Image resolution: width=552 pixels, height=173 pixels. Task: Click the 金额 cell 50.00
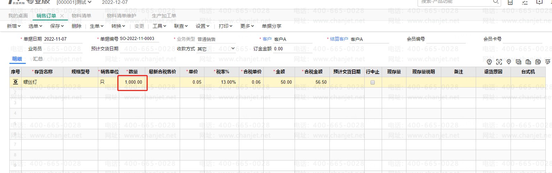pos(279,82)
